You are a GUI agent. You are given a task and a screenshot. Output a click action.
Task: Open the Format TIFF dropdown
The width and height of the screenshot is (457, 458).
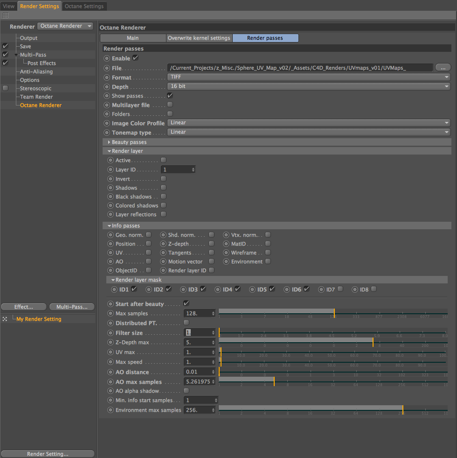pos(309,77)
